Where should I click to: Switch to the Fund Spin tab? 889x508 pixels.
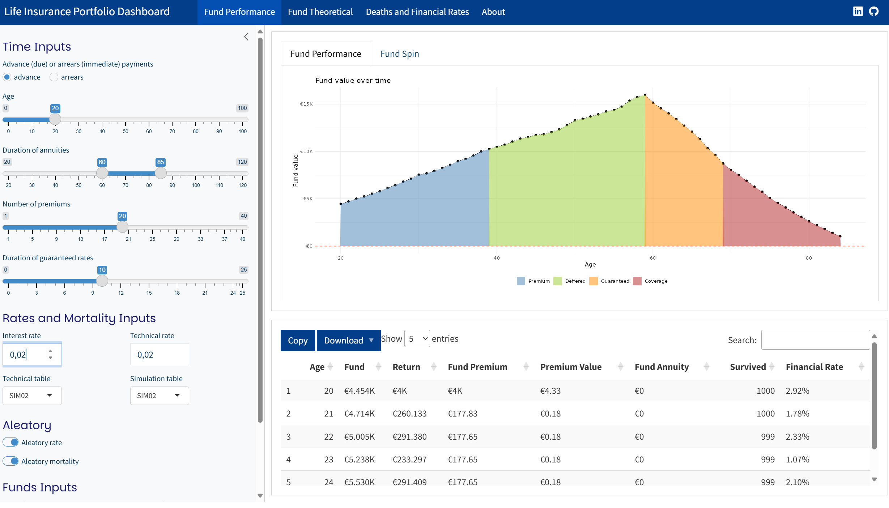(x=399, y=54)
